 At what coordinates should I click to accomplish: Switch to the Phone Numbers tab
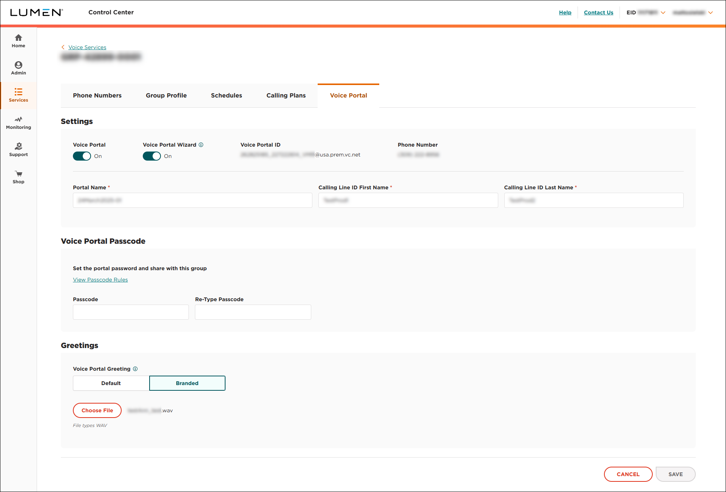coord(97,95)
